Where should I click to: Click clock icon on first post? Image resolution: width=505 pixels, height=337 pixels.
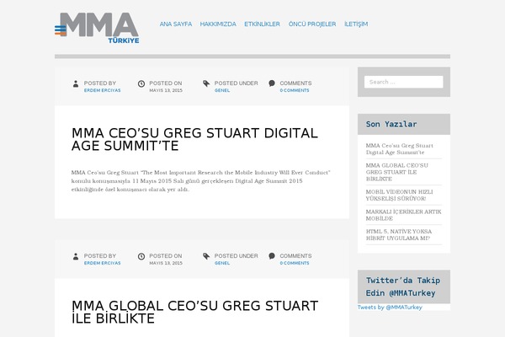click(x=141, y=84)
